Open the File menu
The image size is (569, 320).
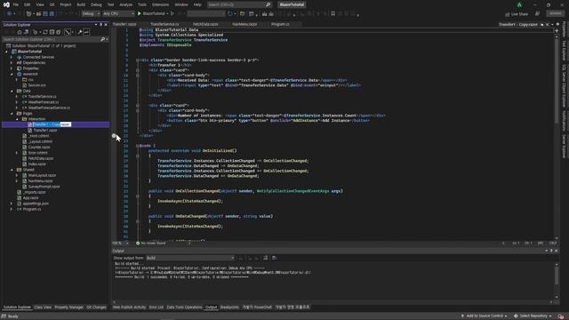tap(16, 4)
